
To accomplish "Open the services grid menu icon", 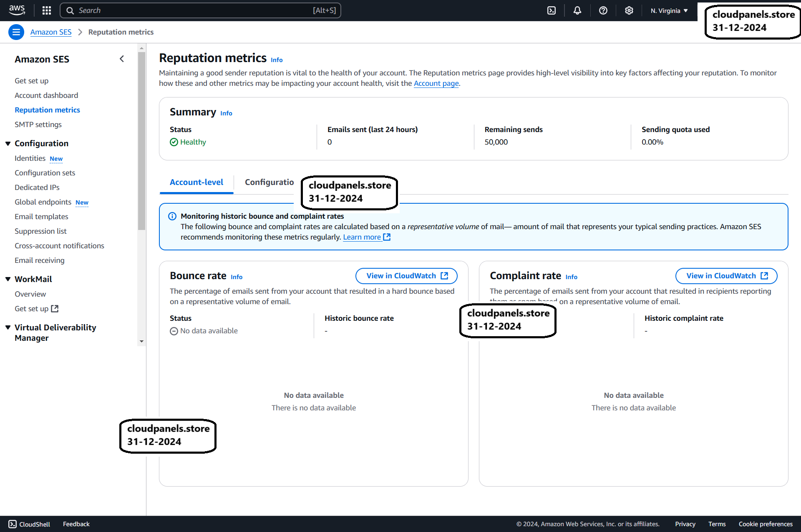I will coord(47,10).
